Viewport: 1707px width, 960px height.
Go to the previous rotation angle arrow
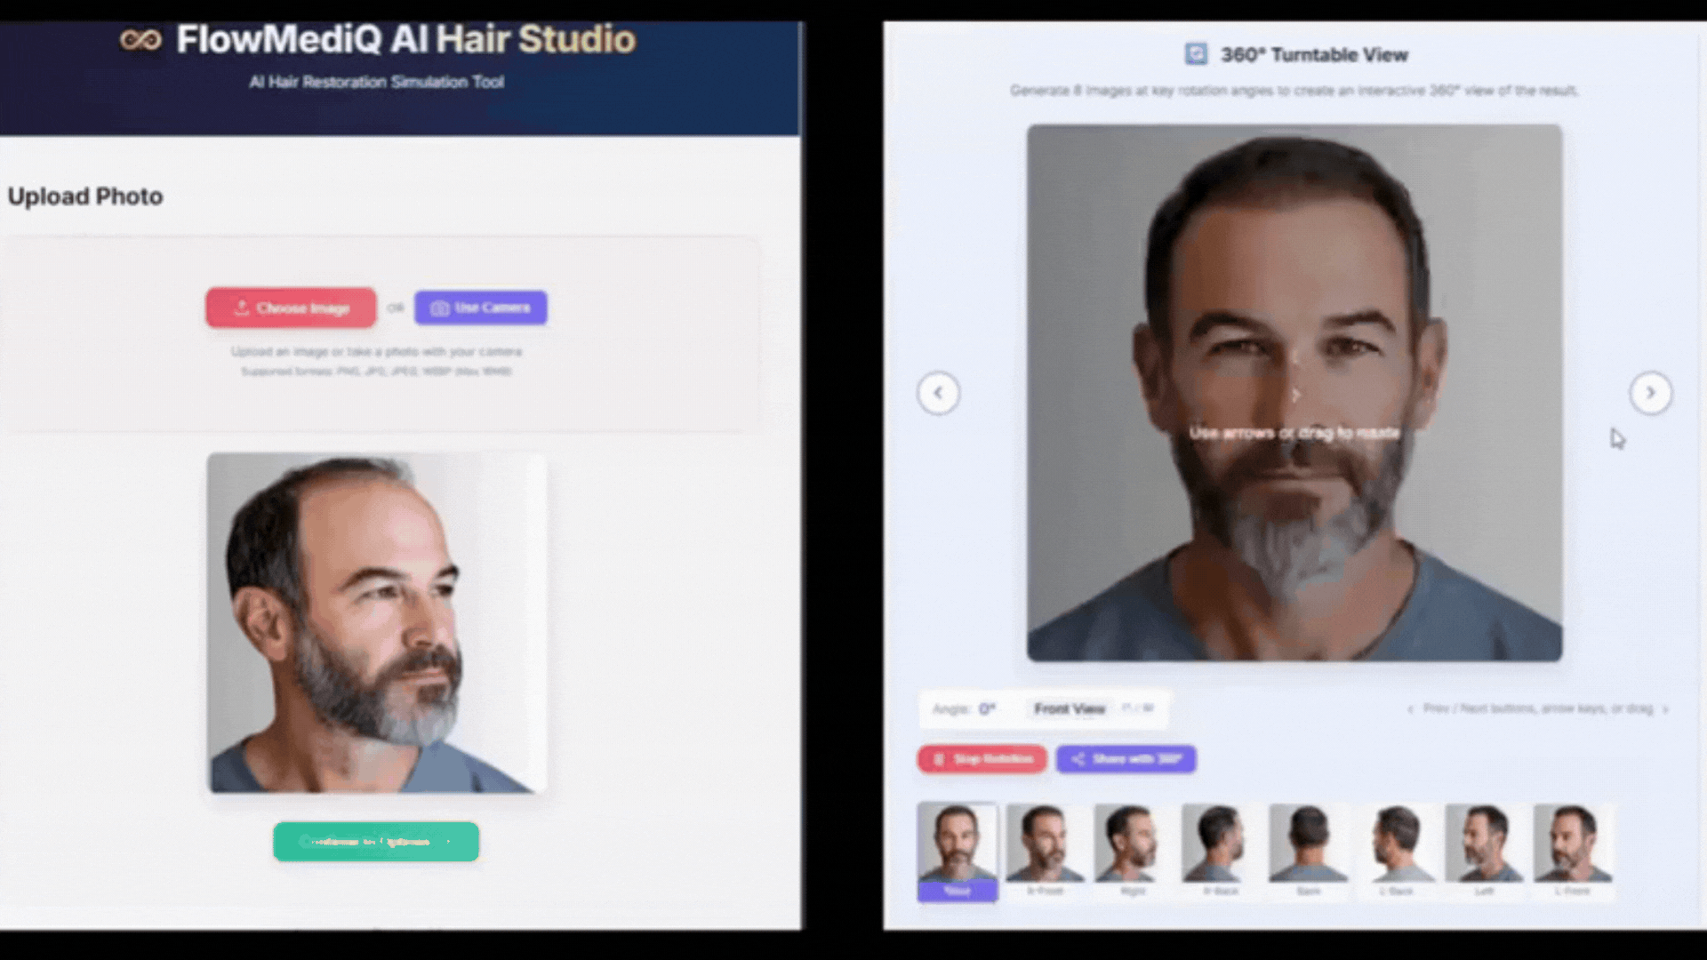click(x=938, y=393)
